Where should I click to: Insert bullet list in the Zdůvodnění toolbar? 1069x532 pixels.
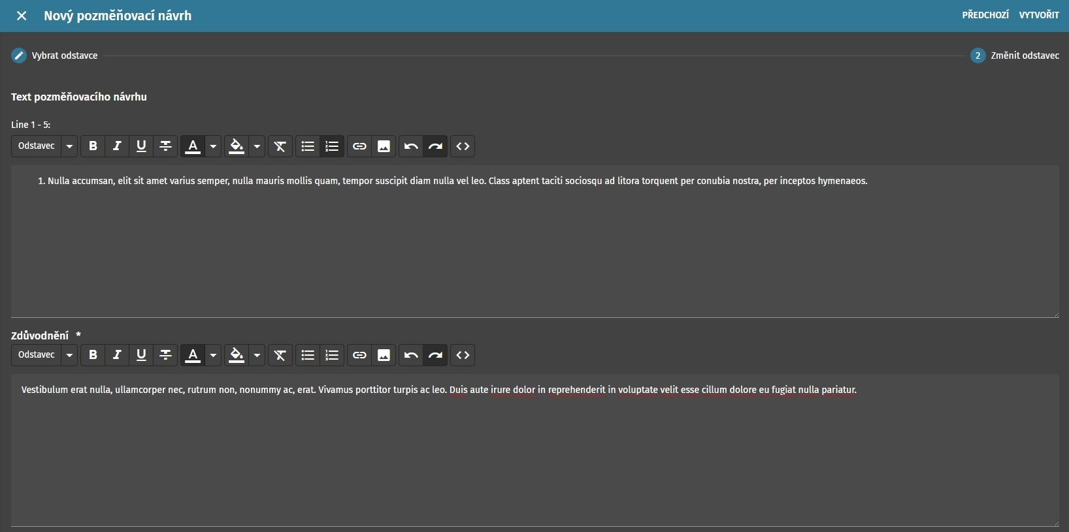point(308,355)
